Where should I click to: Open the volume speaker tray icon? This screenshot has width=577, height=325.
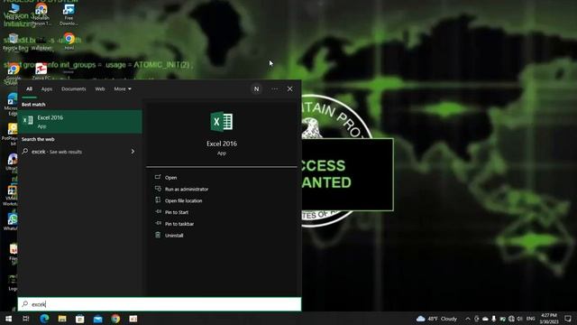coord(519,319)
